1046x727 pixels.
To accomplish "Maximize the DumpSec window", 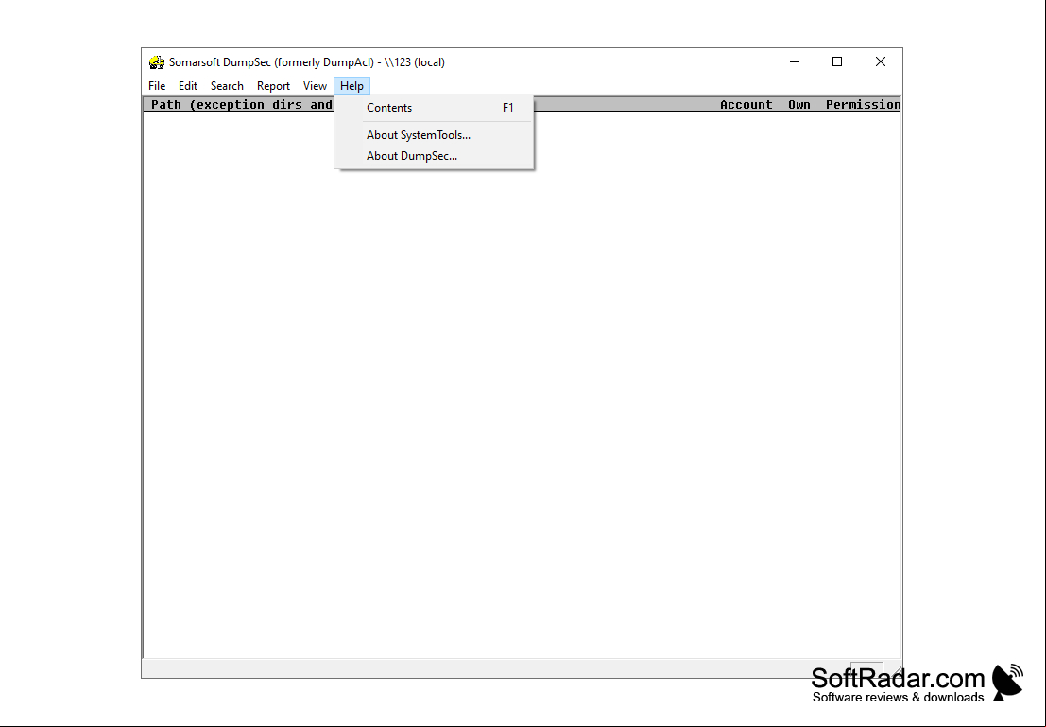I will pyautogui.click(x=837, y=61).
